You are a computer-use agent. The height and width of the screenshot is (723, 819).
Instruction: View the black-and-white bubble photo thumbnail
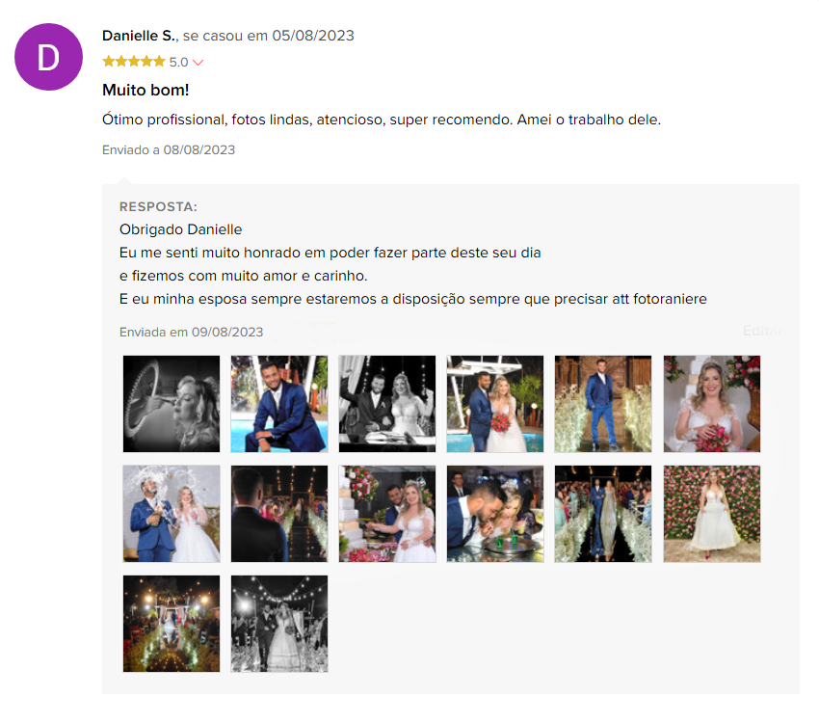click(x=171, y=404)
